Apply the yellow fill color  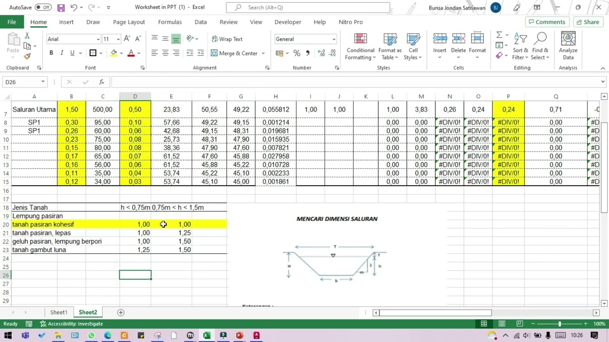[114, 53]
